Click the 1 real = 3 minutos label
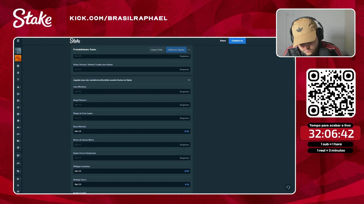 coord(331,150)
